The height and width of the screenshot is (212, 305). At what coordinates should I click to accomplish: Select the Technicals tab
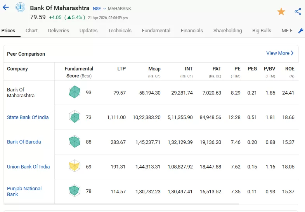120,31
